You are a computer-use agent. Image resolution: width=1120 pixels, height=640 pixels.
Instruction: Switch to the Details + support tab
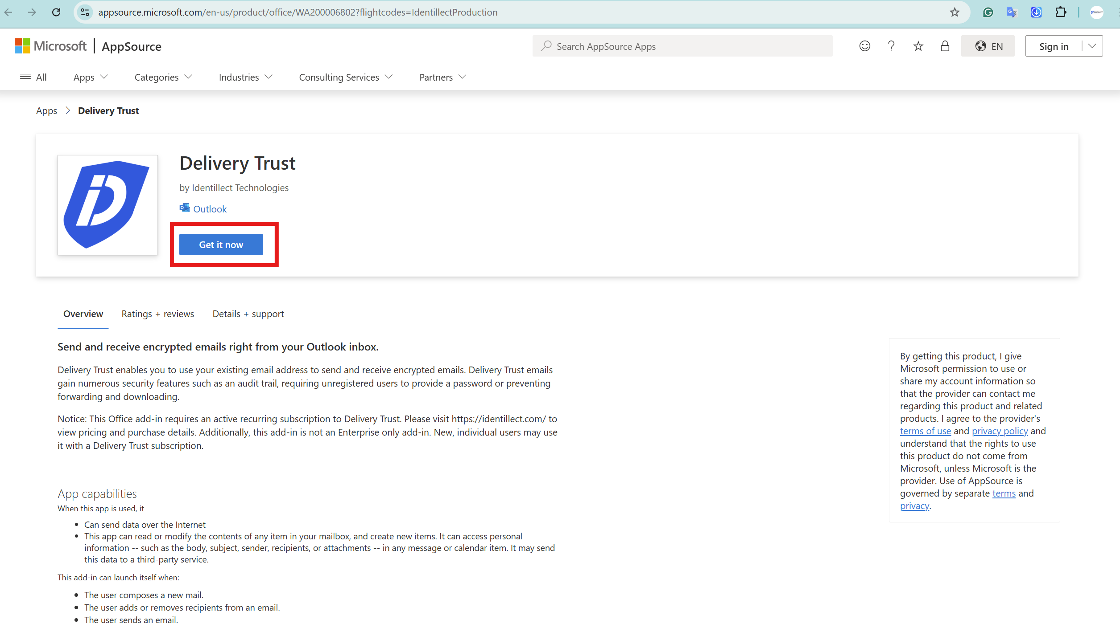pos(248,314)
